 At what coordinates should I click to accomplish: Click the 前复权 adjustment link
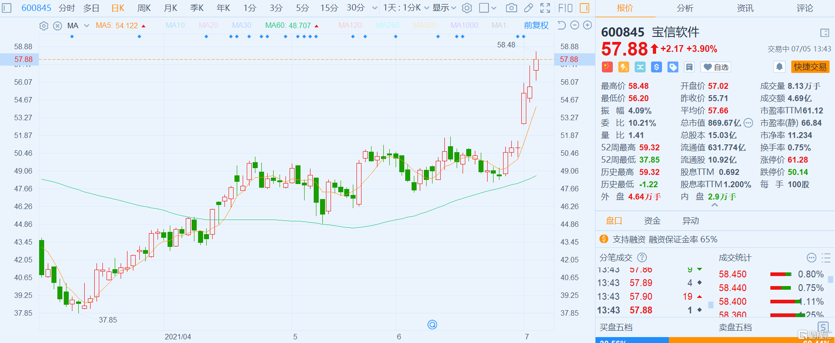pos(536,26)
